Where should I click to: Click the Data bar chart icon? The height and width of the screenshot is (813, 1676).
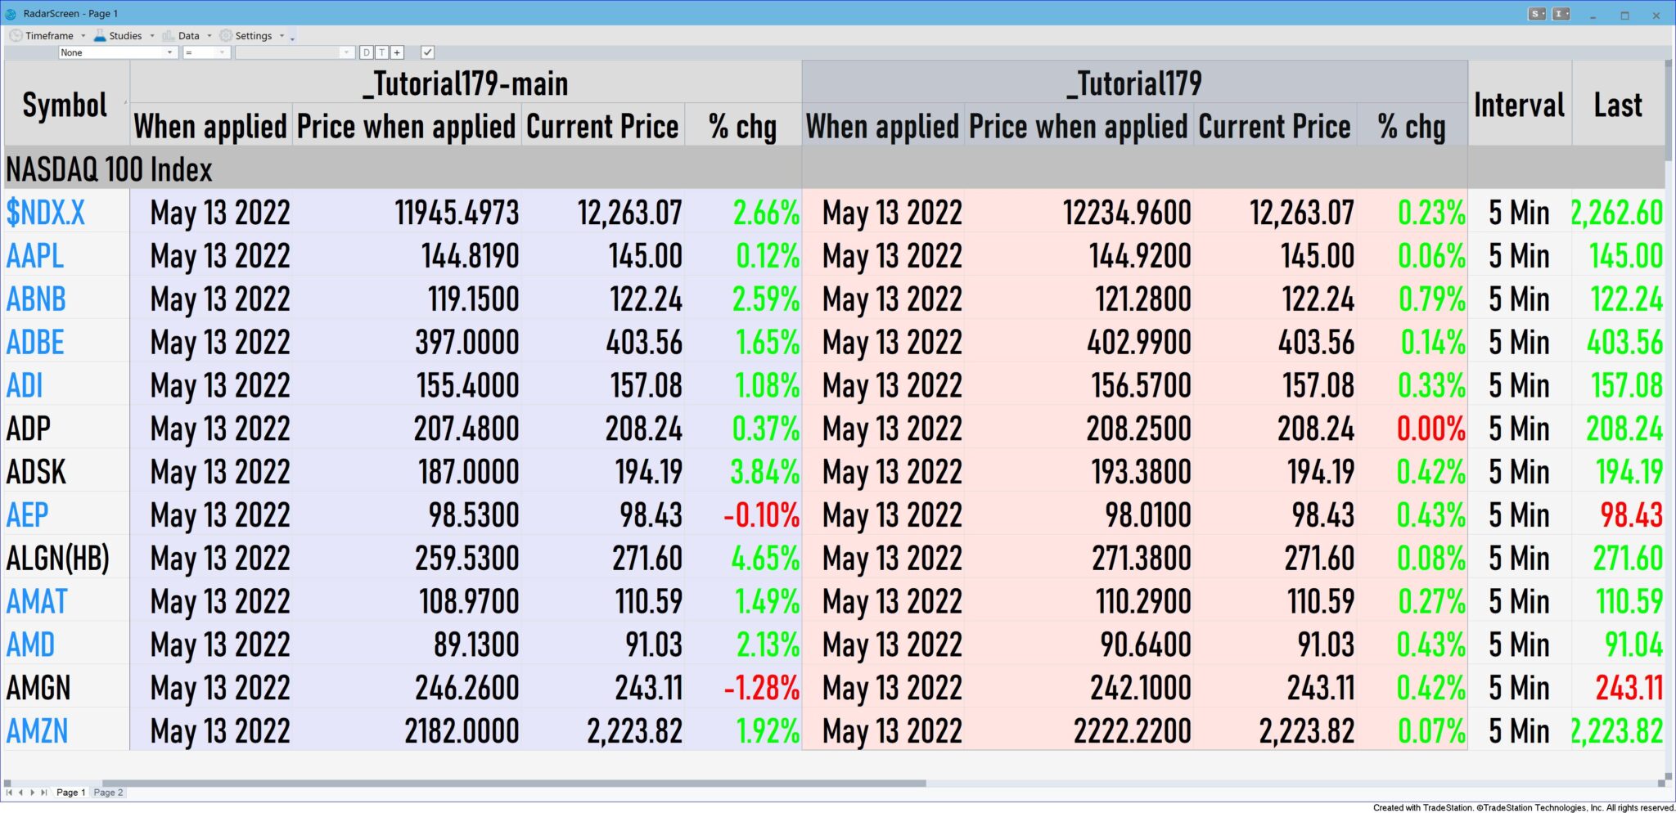pos(169,36)
